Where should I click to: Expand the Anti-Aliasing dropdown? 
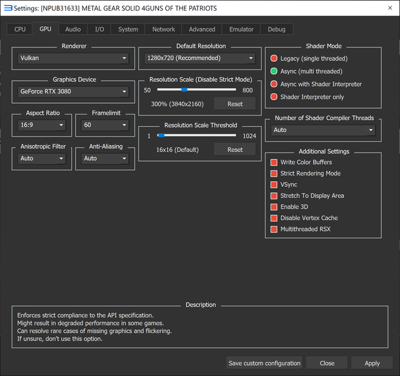coord(105,158)
